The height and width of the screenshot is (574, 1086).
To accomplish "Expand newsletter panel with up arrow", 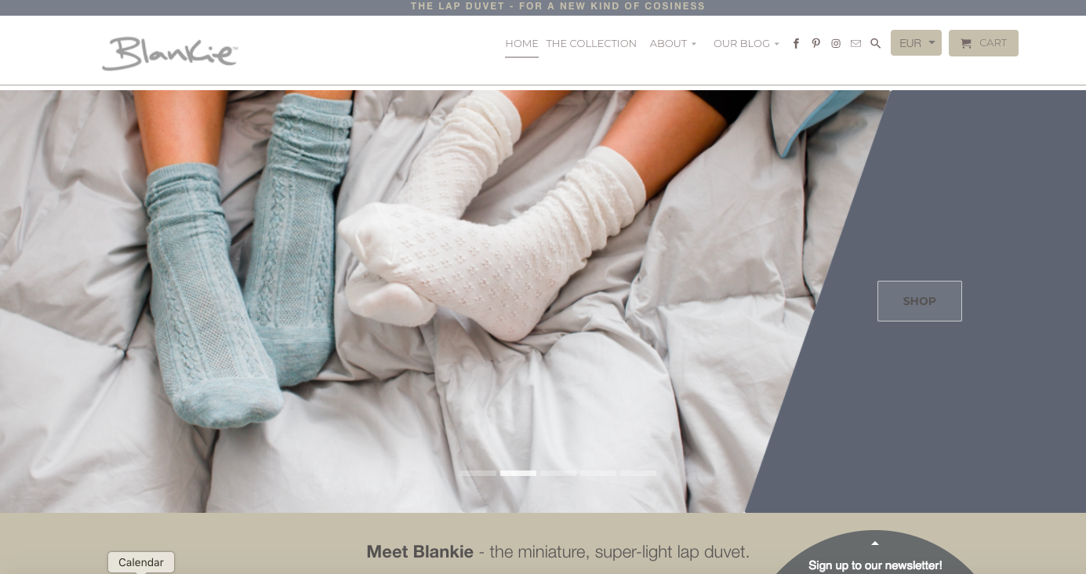I will pos(875,543).
